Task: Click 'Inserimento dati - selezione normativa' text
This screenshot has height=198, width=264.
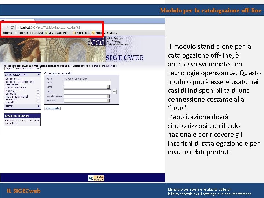Action: tap(22, 122)
